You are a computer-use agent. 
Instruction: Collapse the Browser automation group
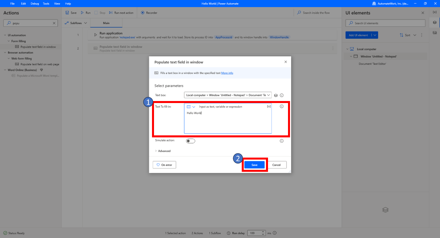pos(5,53)
